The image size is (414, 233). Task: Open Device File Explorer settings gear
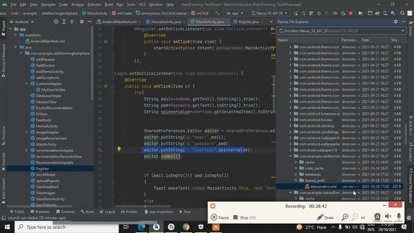pyautogui.click(x=395, y=21)
